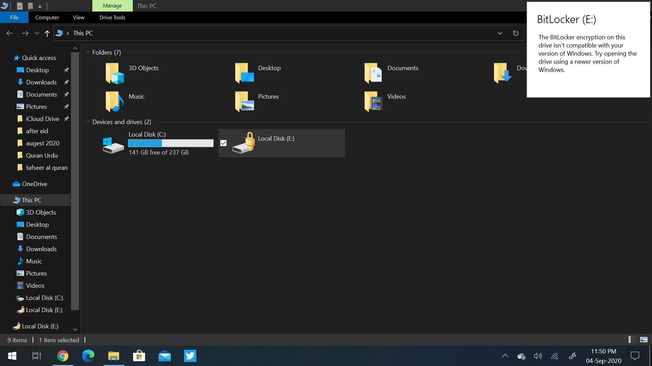Click the Refresh button in address bar

point(515,33)
